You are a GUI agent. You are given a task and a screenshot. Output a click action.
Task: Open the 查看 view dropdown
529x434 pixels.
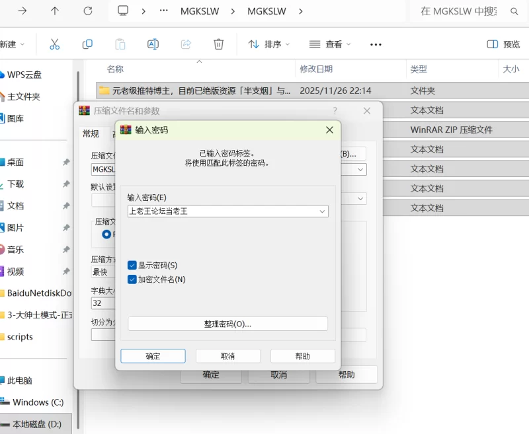(330, 44)
